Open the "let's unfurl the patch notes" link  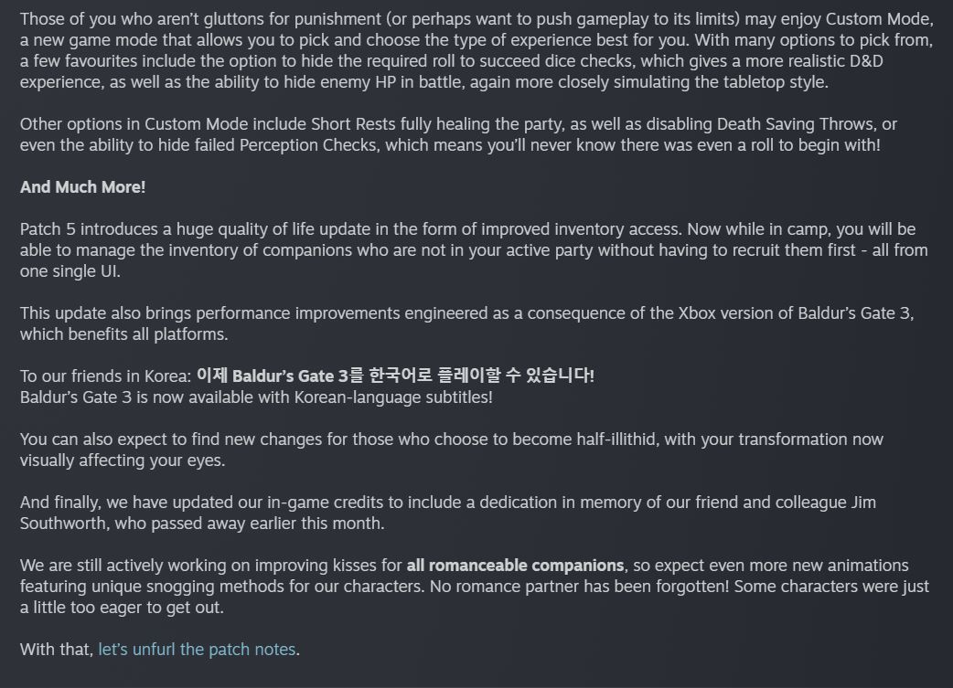click(x=197, y=650)
